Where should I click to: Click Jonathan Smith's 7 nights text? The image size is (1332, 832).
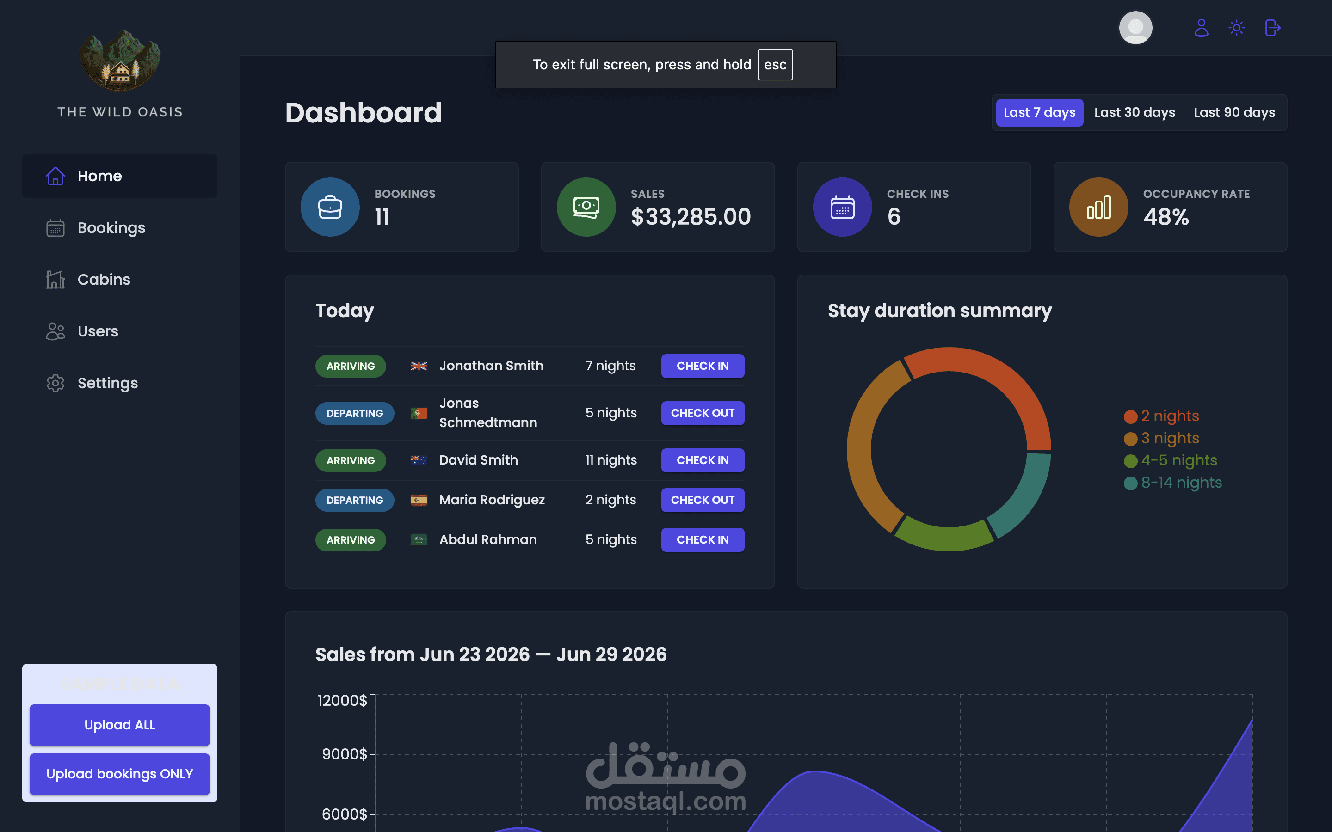pyautogui.click(x=610, y=366)
